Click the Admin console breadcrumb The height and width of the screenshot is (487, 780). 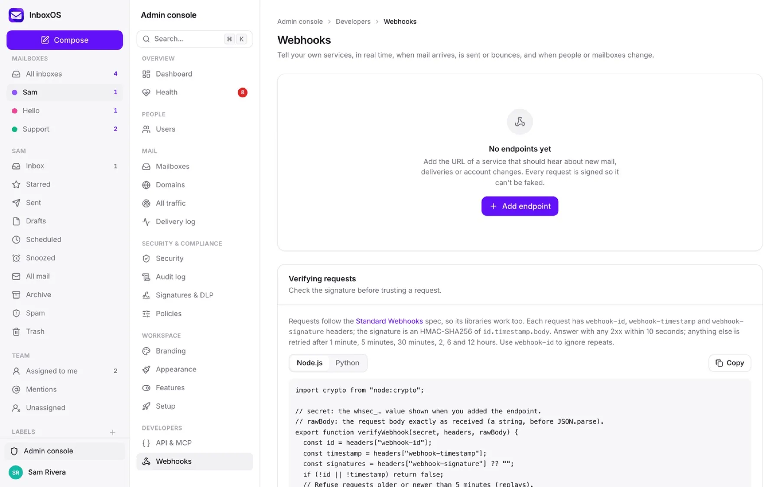point(300,22)
